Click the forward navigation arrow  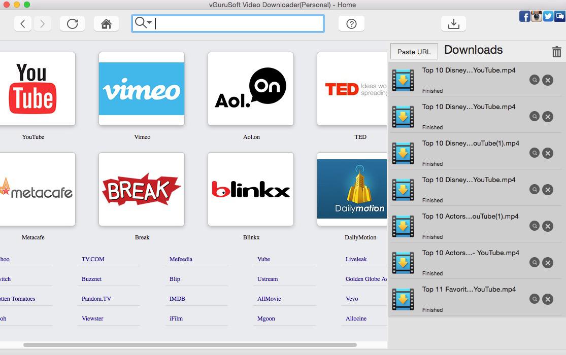coord(43,24)
